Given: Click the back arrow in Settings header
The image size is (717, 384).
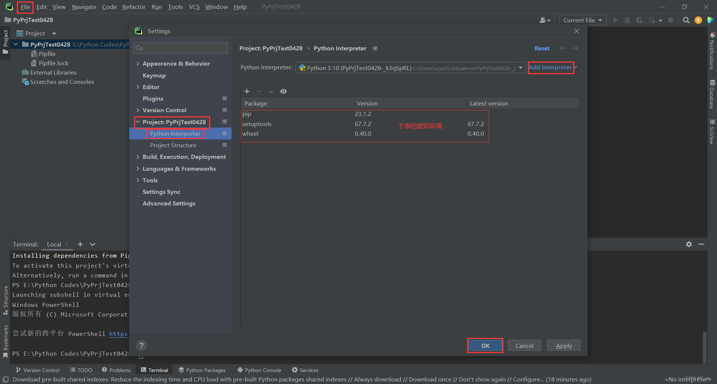Looking at the screenshot, I should pyautogui.click(x=562, y=48).
